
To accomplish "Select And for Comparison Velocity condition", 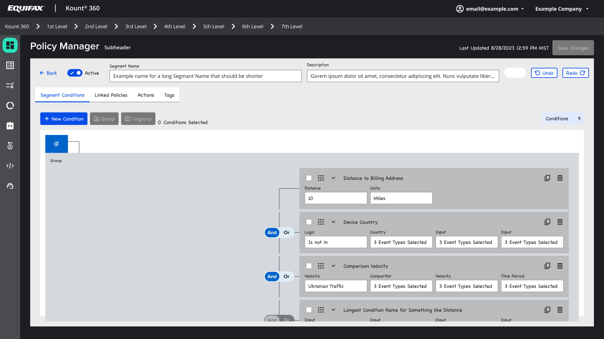I will click(272, 277).
